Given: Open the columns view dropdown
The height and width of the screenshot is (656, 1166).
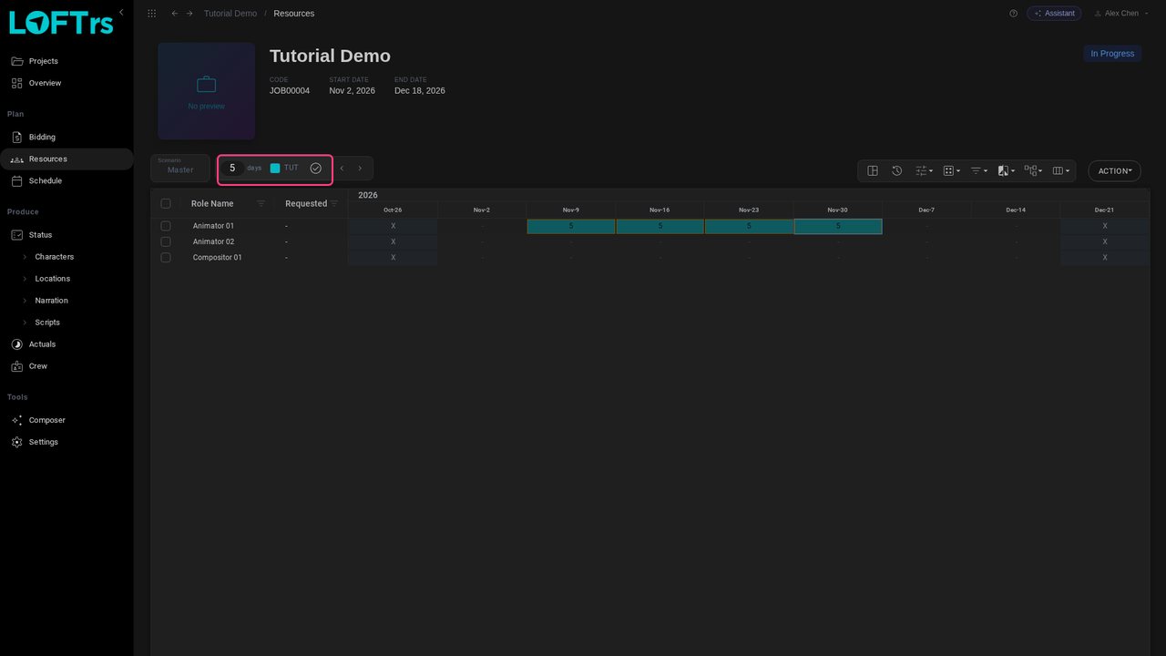Looking at the screenshot, I should click(x=1060, y=170).
